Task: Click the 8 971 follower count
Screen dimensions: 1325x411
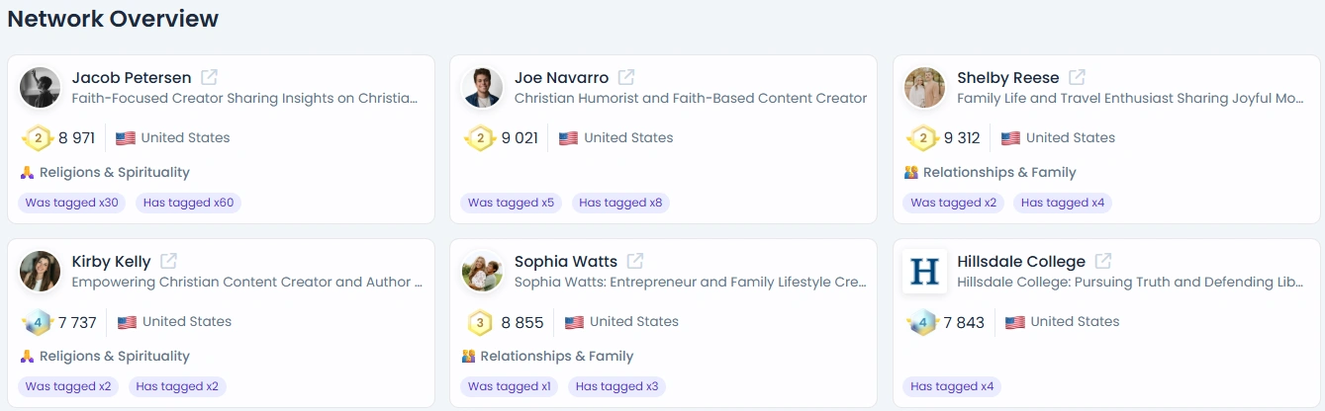Action: coord(77,138)
